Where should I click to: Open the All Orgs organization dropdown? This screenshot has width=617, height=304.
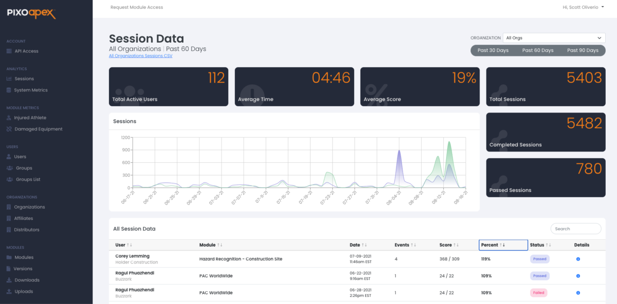coord(553,38)
